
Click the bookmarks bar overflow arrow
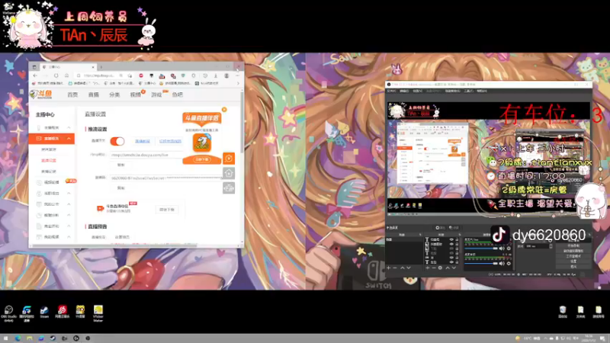(238, 83)
